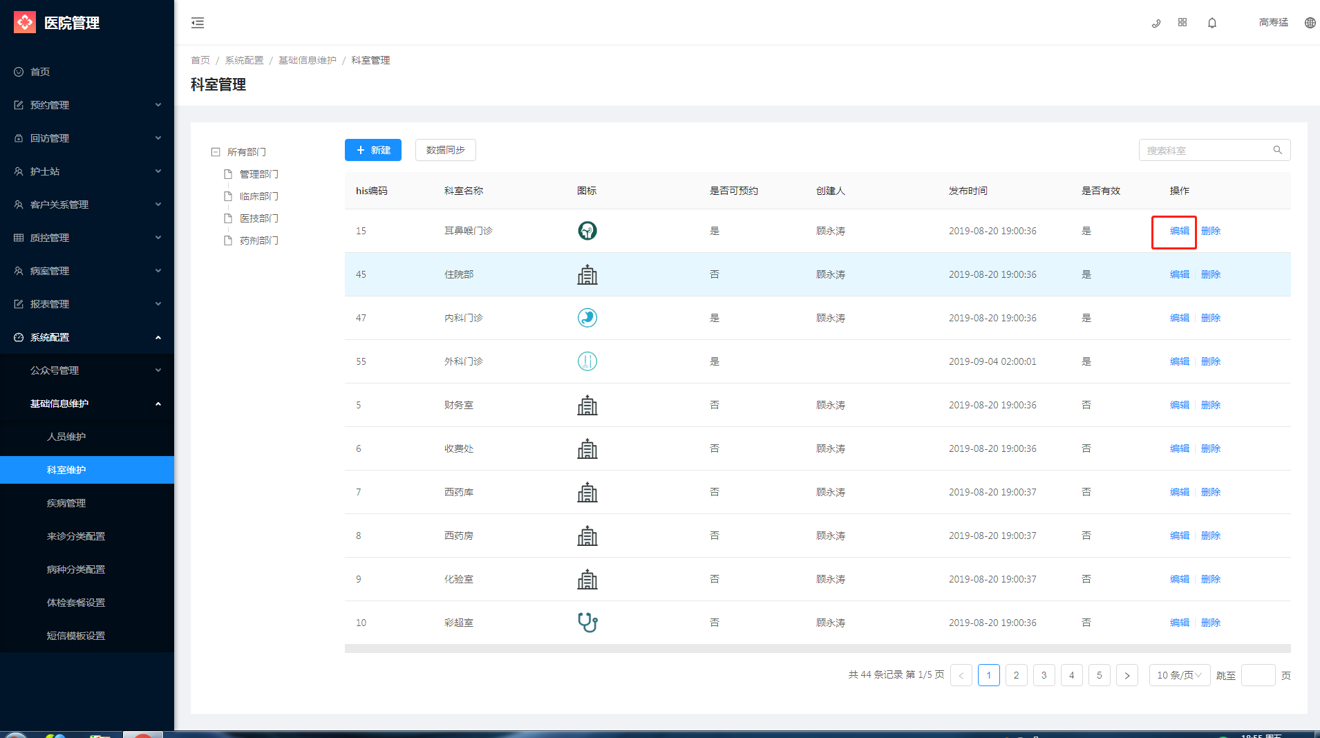Click the 管理部门 file icon in the tree
This screenshot has width=1320, height=738.
pos(227,174)
